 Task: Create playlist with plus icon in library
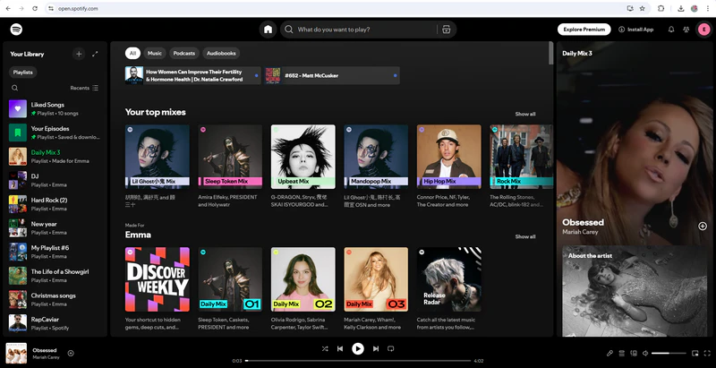coord(79,54)
